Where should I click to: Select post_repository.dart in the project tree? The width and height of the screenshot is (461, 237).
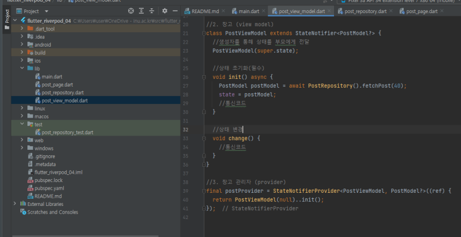coord(63,93)
